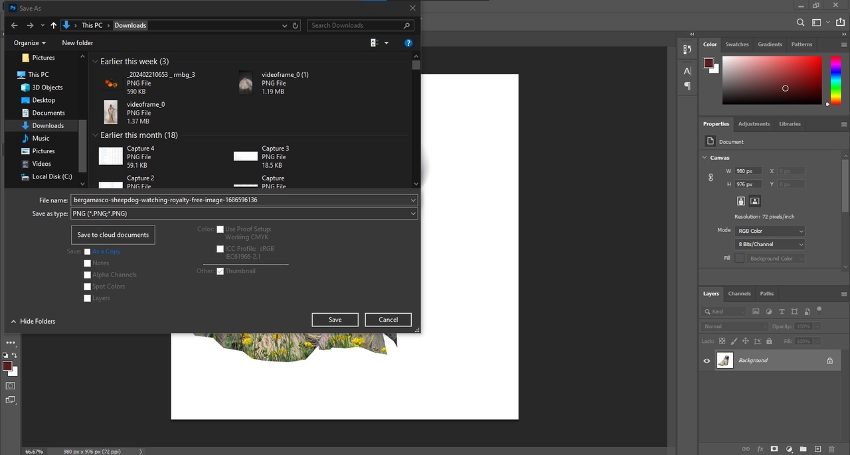Viewport: 850px width, 455px height.
Task: Click lock image pixels brush icon
Action: [734, 341]
